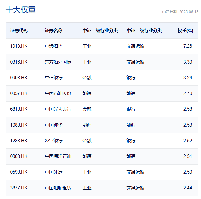The height and width of the screenshot is (199, 201).
Task: Click the 更新日期 2025-06-18 label
Action: [x=180, y=12]
